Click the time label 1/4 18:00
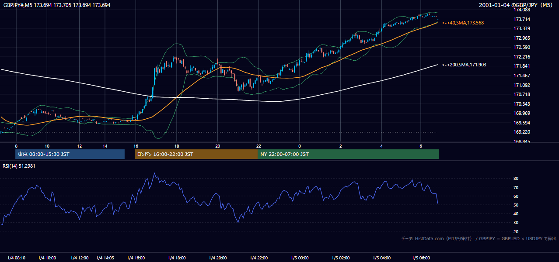This screenshot has width=559, height=262. [177, 258]
